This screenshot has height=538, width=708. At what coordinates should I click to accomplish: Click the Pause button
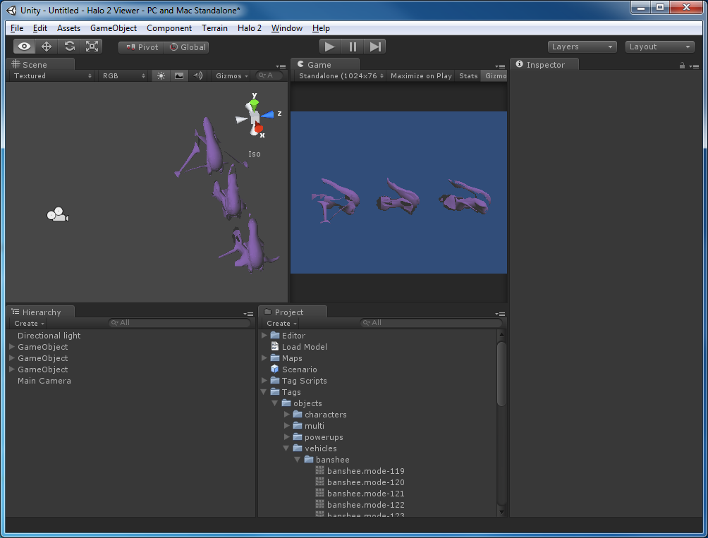click(353, 47)
